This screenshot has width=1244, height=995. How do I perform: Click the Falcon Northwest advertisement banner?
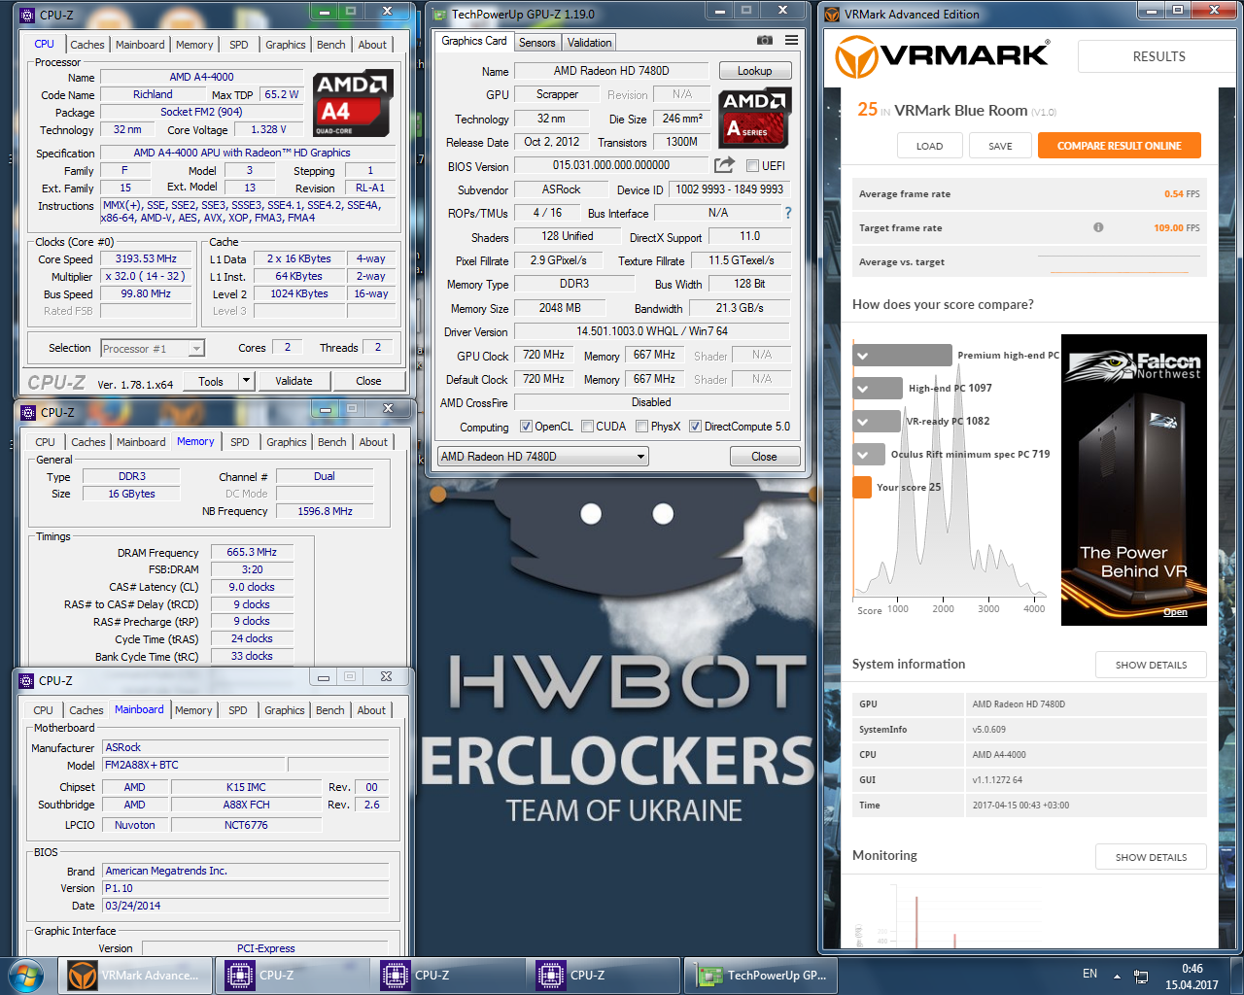click(x=1134, y=480)
